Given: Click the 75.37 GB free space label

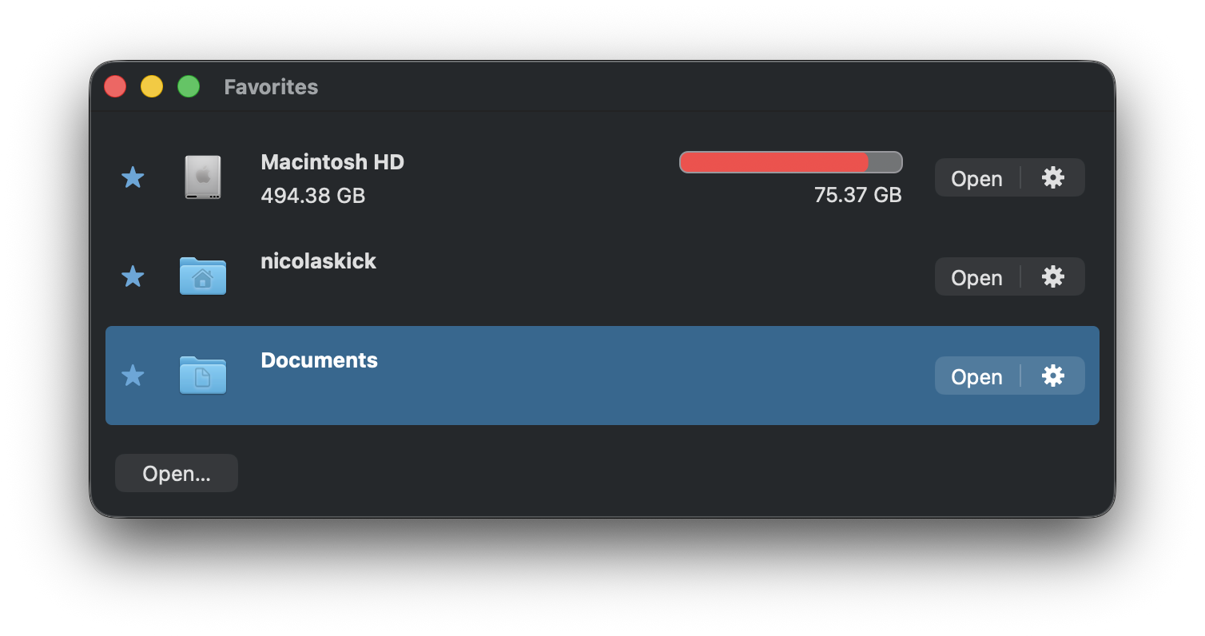Looking at the screenshot, I should 858,195.
